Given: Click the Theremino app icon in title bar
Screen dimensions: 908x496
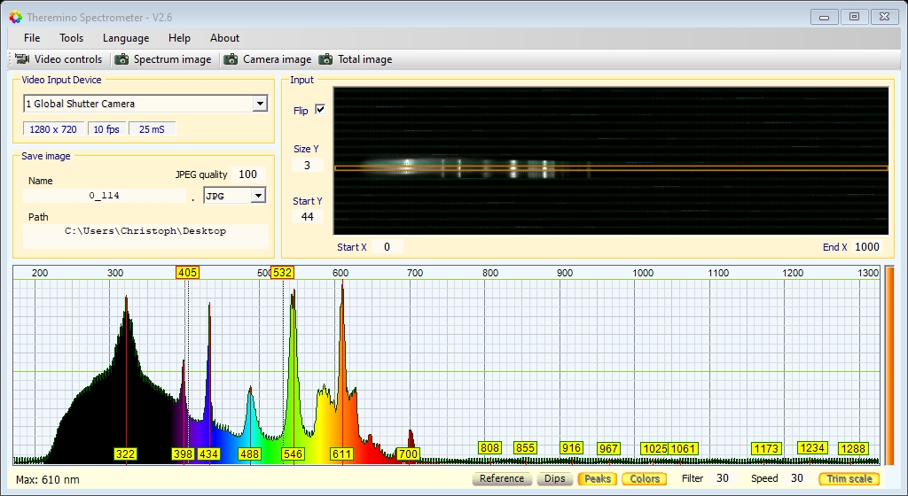Looking at the screenshot, I should click(16, 18).
